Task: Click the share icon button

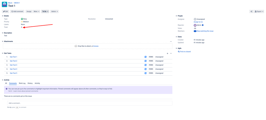Action: pyautogui.click(x=251, y=11)
